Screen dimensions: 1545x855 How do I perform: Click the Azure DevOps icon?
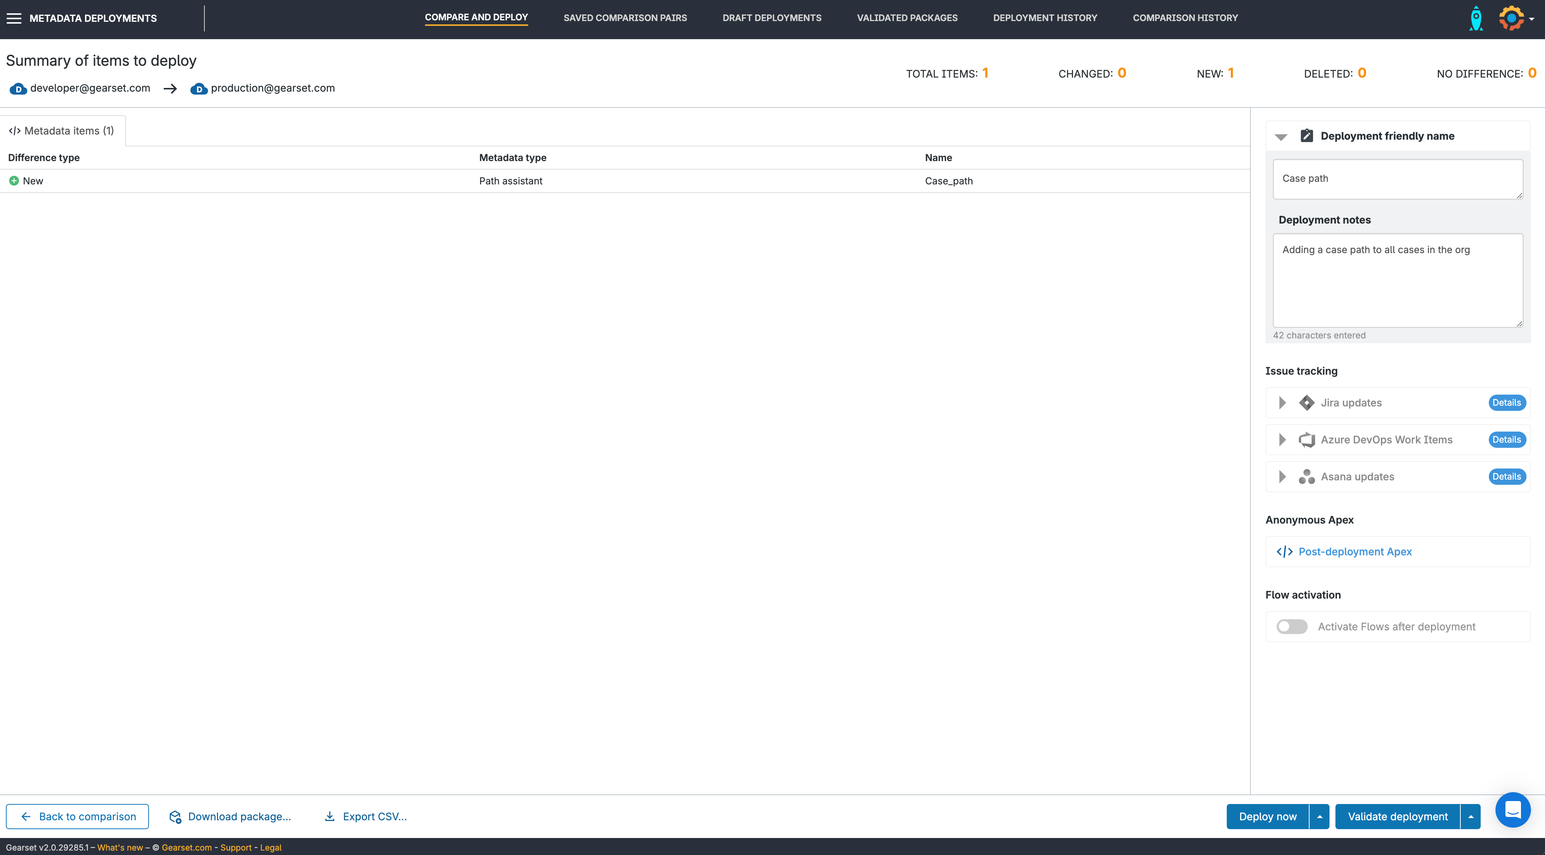(1306, 440)
